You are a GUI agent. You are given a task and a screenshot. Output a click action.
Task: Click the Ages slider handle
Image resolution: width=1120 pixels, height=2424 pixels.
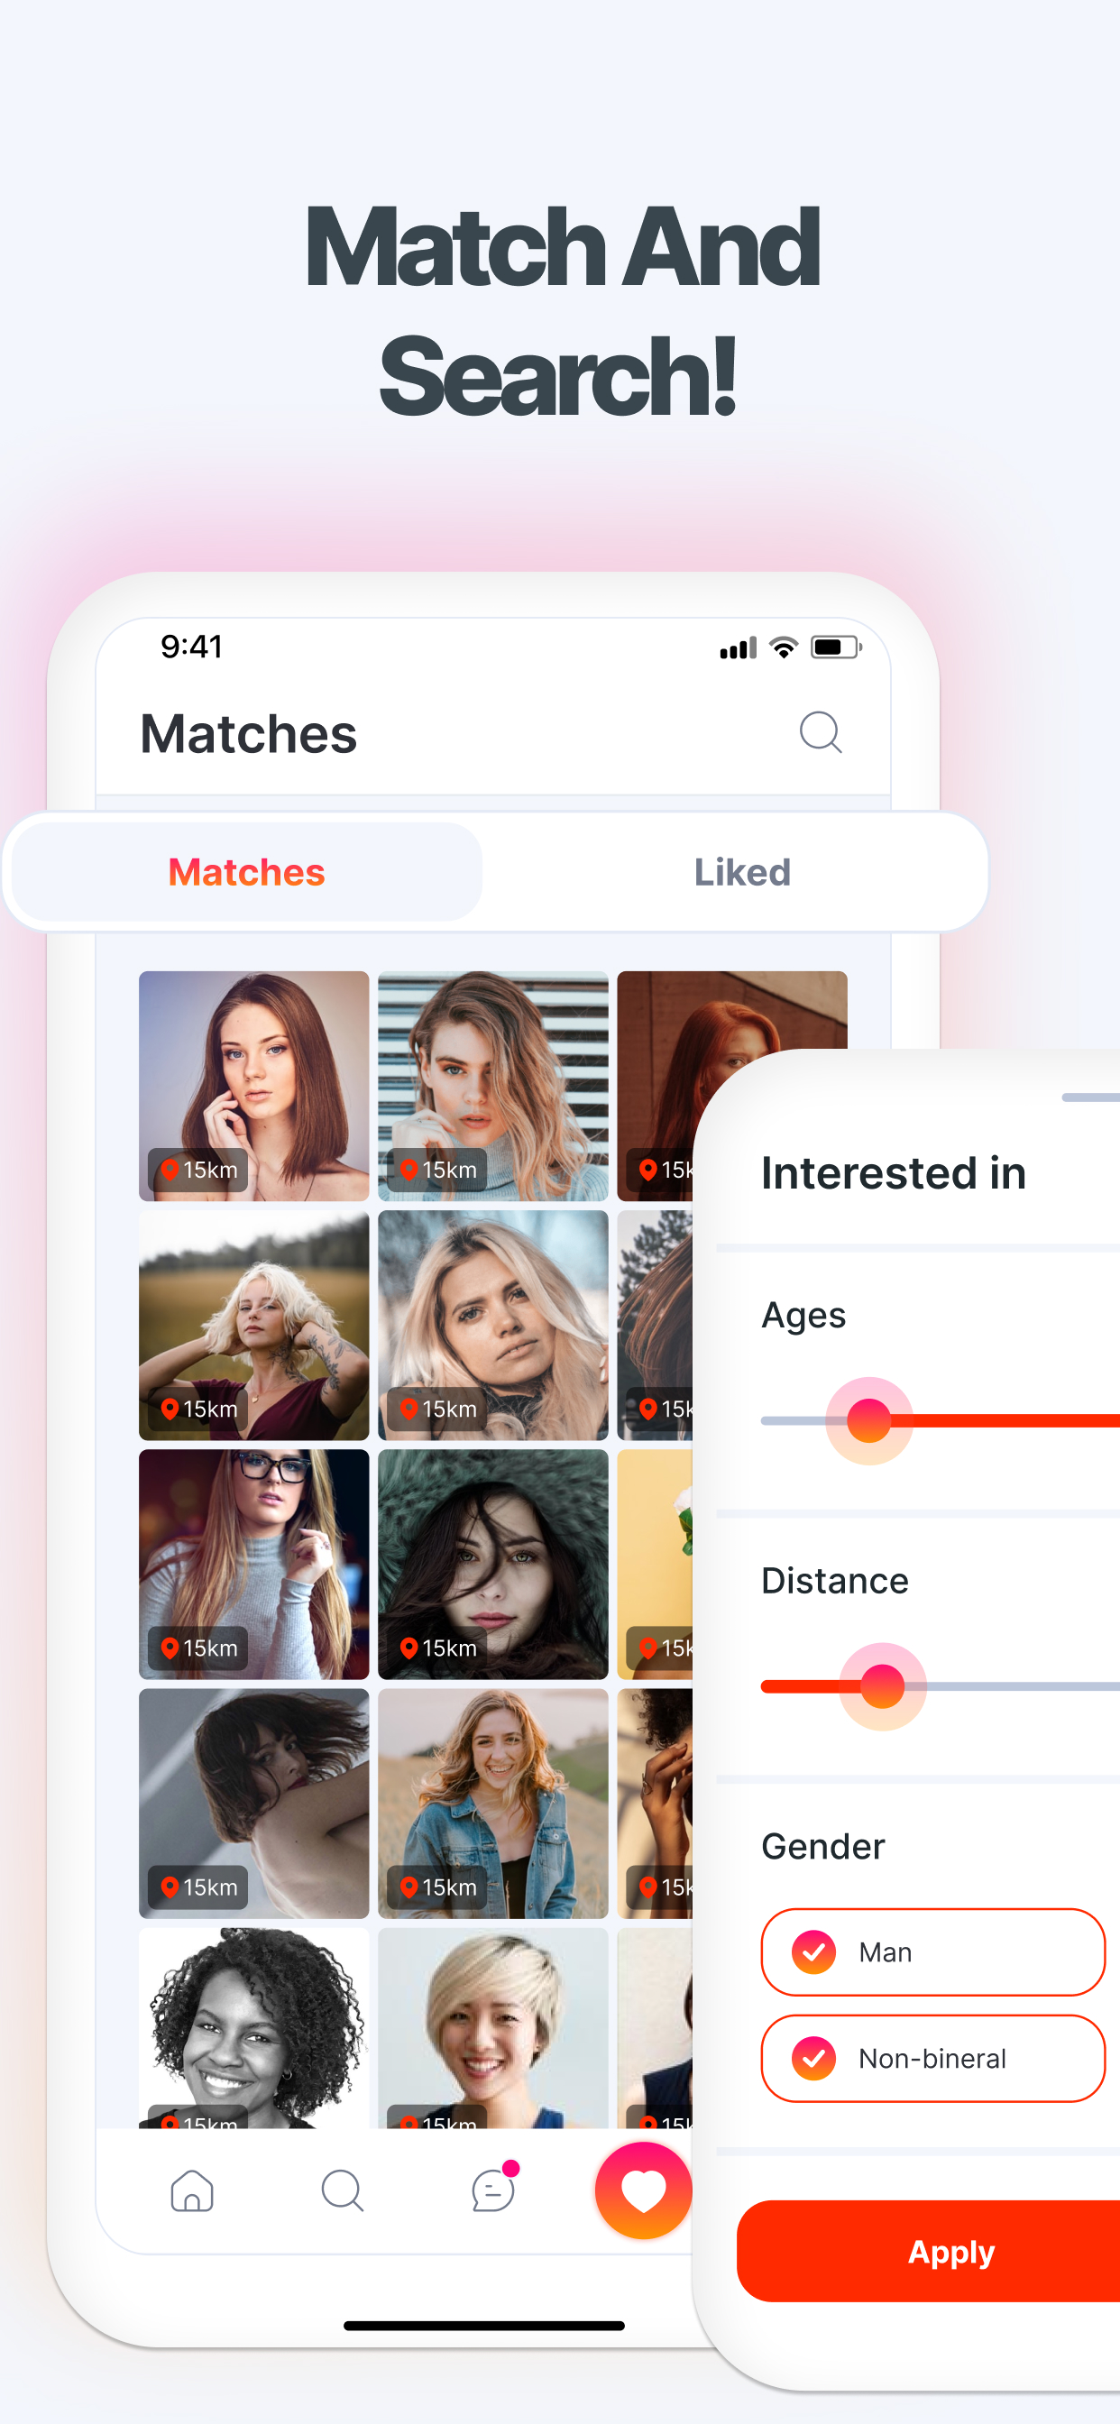tap(868, 1421)
